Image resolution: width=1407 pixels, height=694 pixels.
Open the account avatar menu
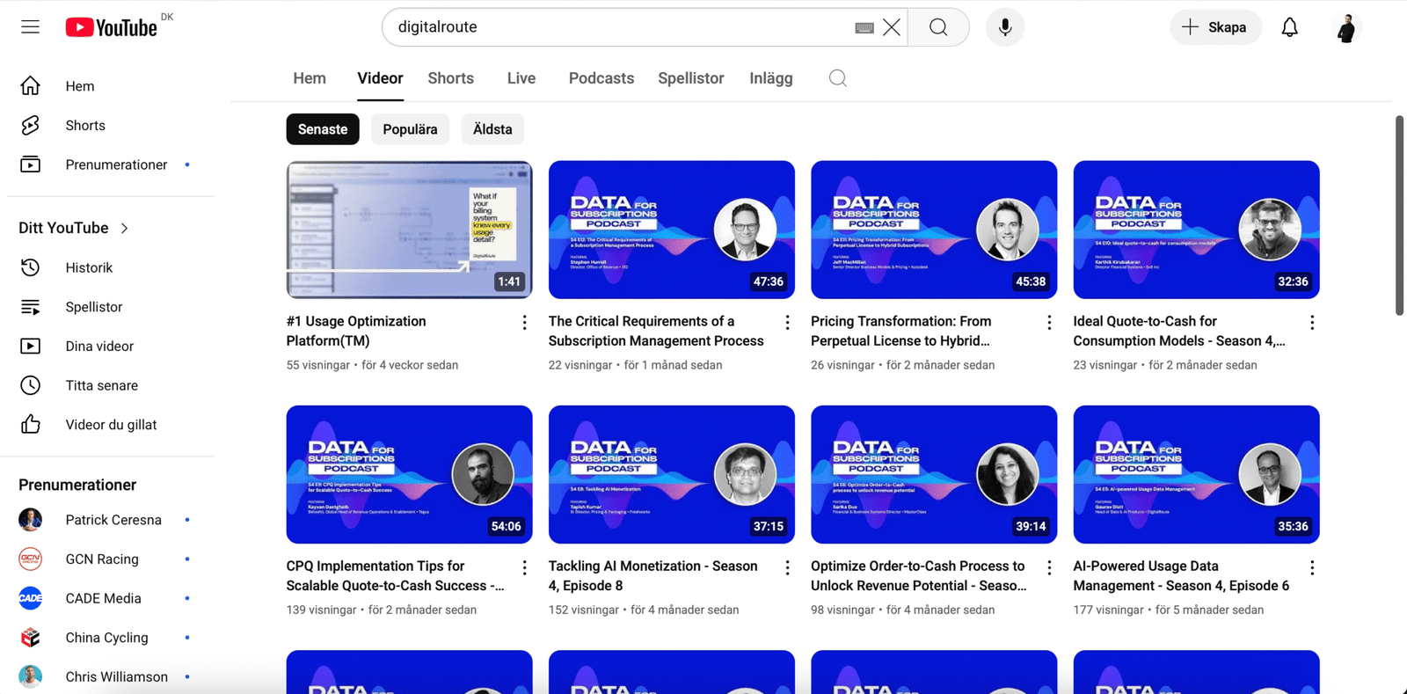1346,27
